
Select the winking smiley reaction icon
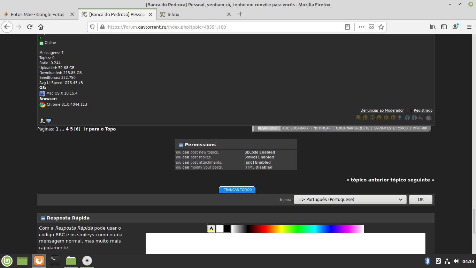(x=358, y=118)
